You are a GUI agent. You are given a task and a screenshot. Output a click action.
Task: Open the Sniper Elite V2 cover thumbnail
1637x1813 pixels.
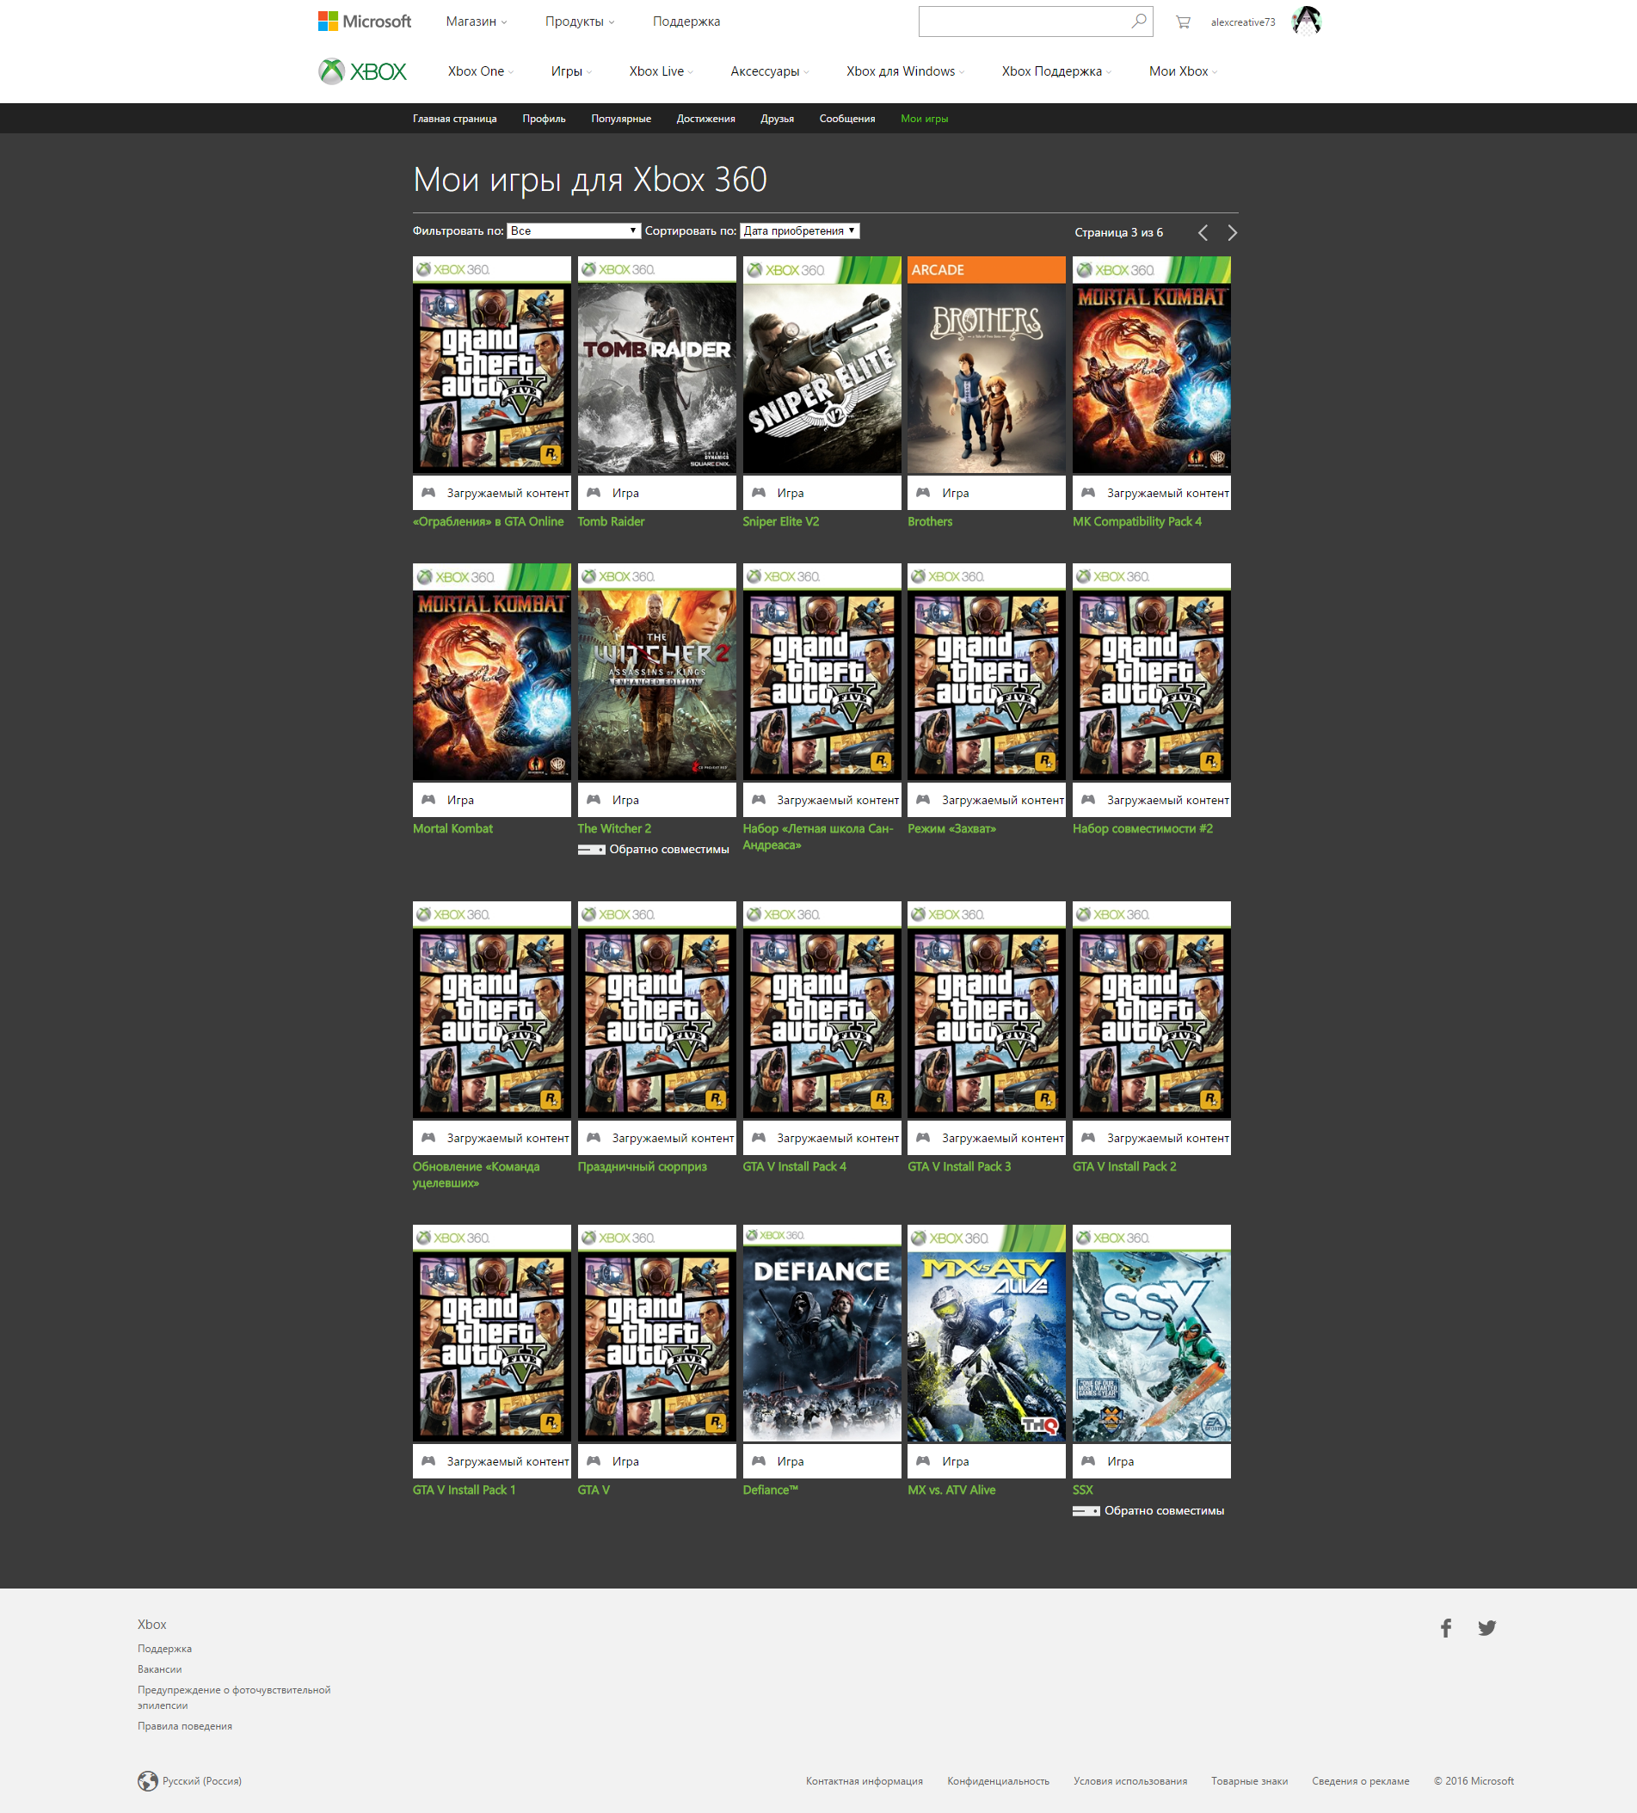pyautogui.click(x=822, y=366)
